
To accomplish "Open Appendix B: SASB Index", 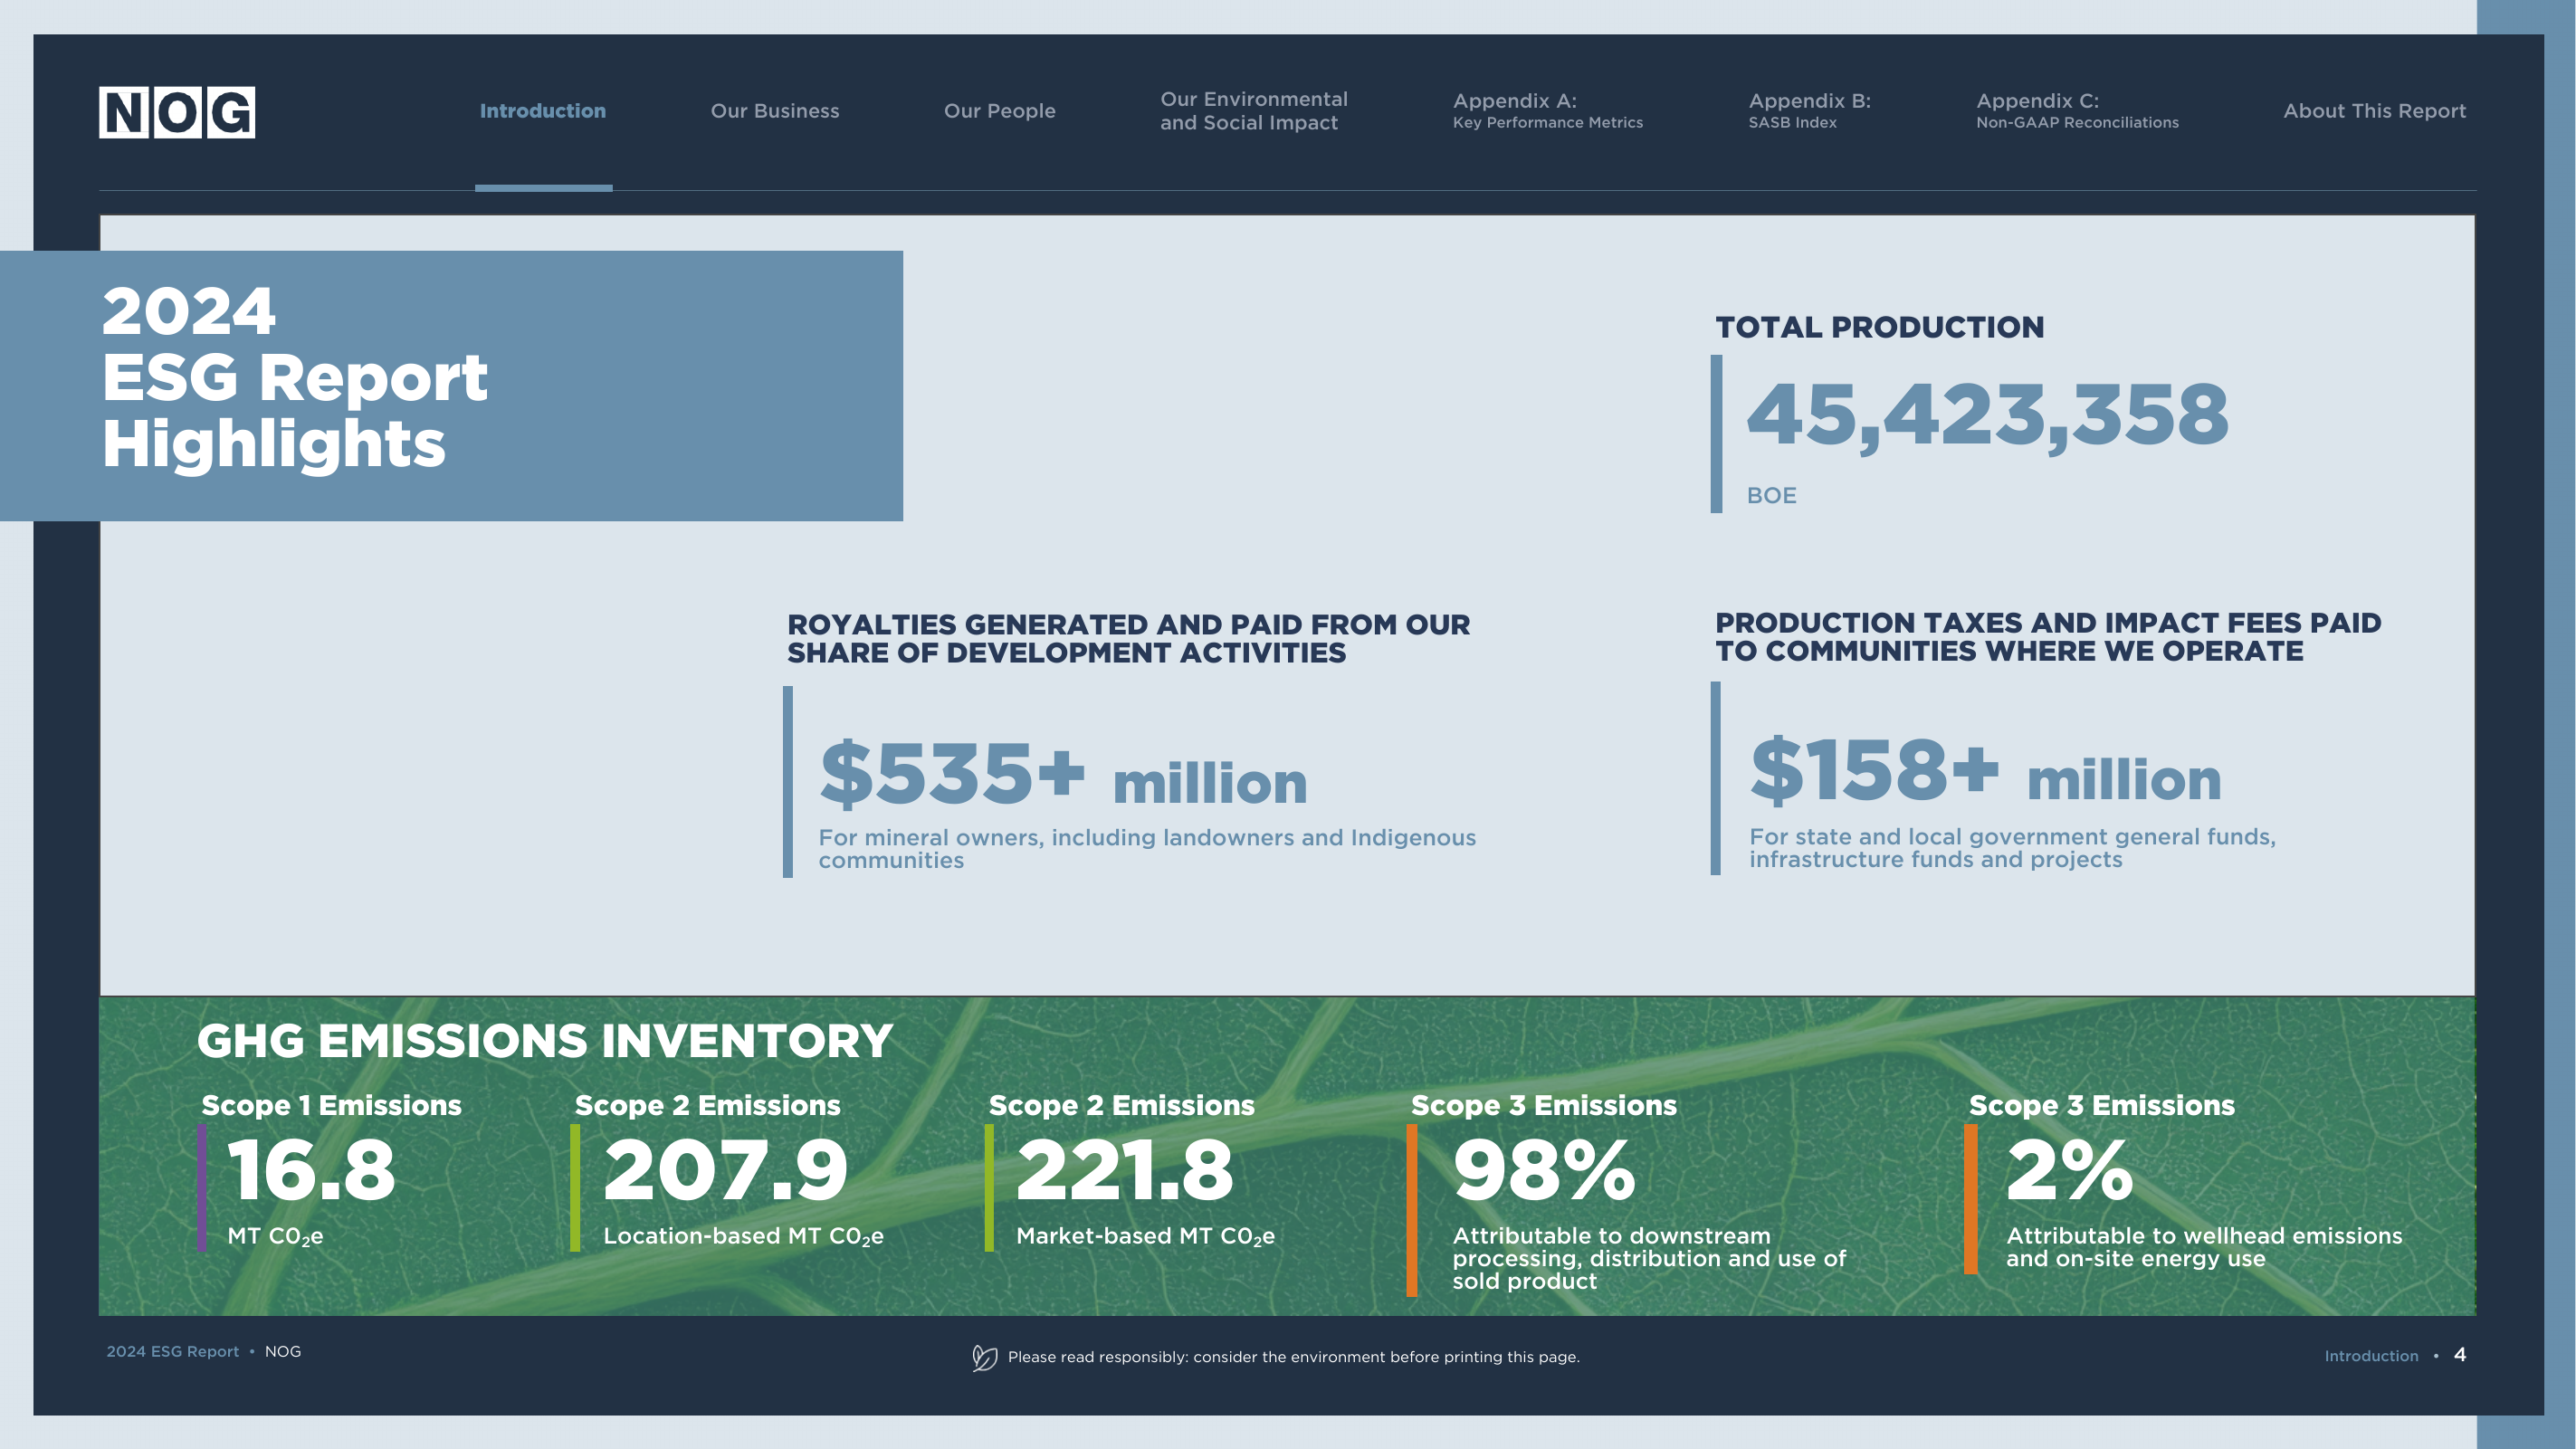I will [x=1809, y=111].
